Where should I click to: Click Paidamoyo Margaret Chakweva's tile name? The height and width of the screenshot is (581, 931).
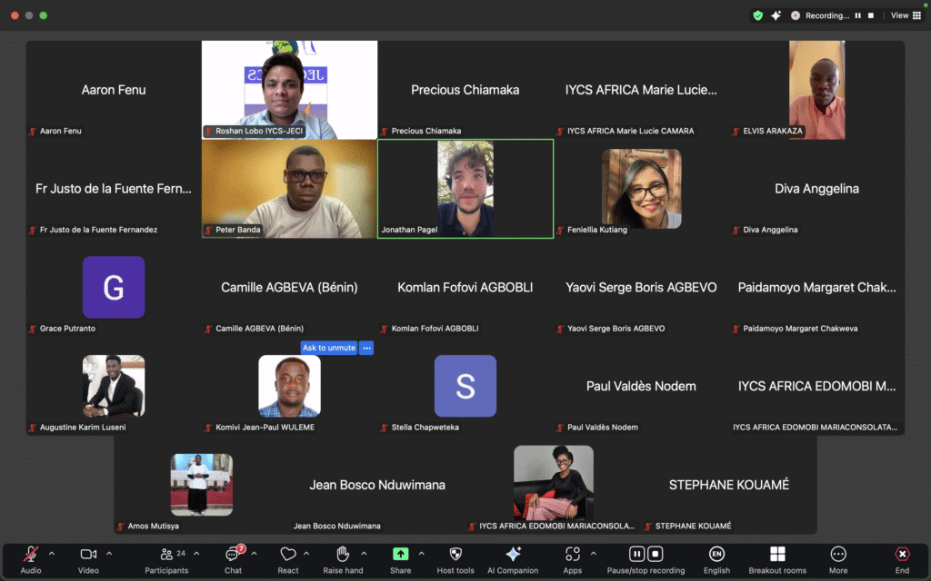coord(817,288)
